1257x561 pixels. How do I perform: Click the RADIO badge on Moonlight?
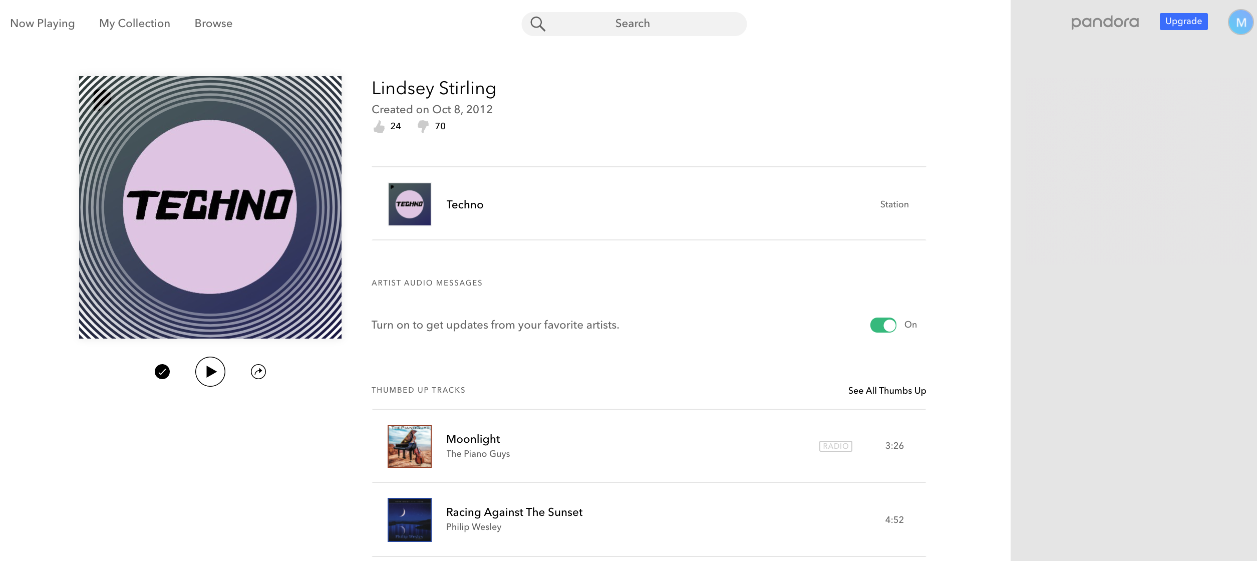(x=835, y=445)
